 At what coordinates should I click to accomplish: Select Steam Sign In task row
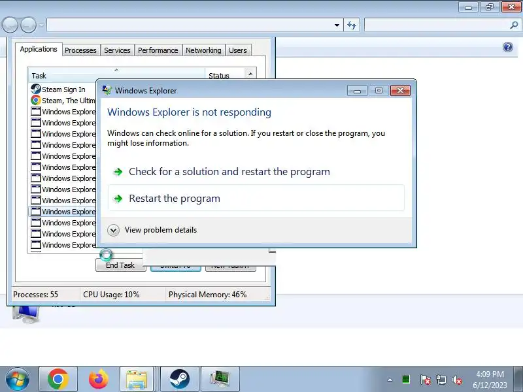tap(63, 90)
